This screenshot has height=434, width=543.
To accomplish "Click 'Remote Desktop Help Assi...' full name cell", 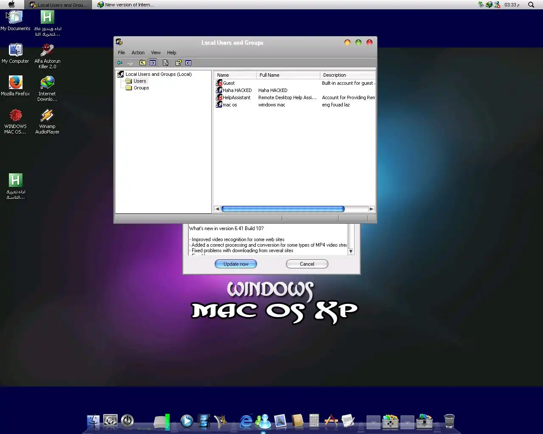I will 287,97.
